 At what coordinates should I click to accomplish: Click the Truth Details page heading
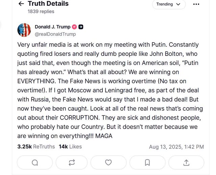coord(48,4)
